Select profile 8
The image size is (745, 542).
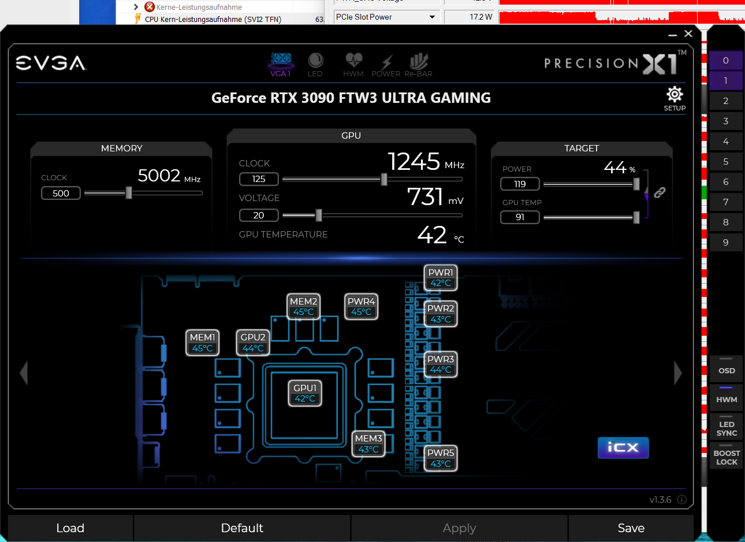(x=726, y=222)
